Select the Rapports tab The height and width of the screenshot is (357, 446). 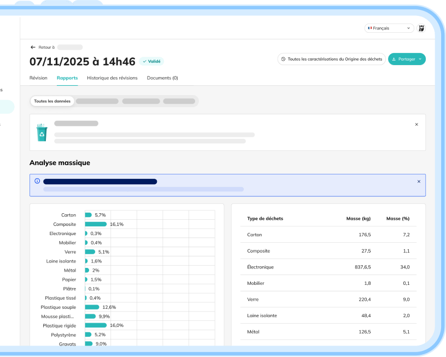67,78
